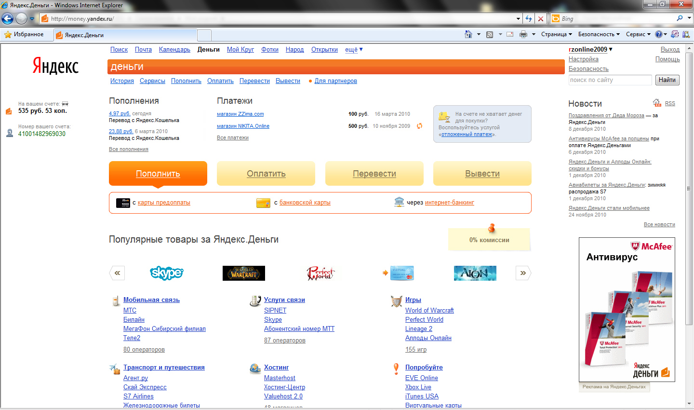Refresh the page using the address bar icon
694x410 pixels.
click(529, 19)
